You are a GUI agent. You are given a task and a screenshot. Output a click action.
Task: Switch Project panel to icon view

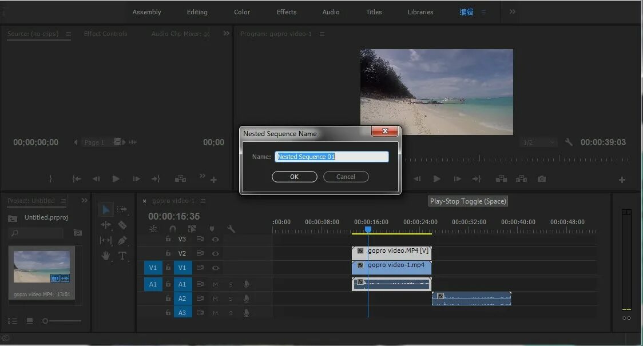point(30,321)
